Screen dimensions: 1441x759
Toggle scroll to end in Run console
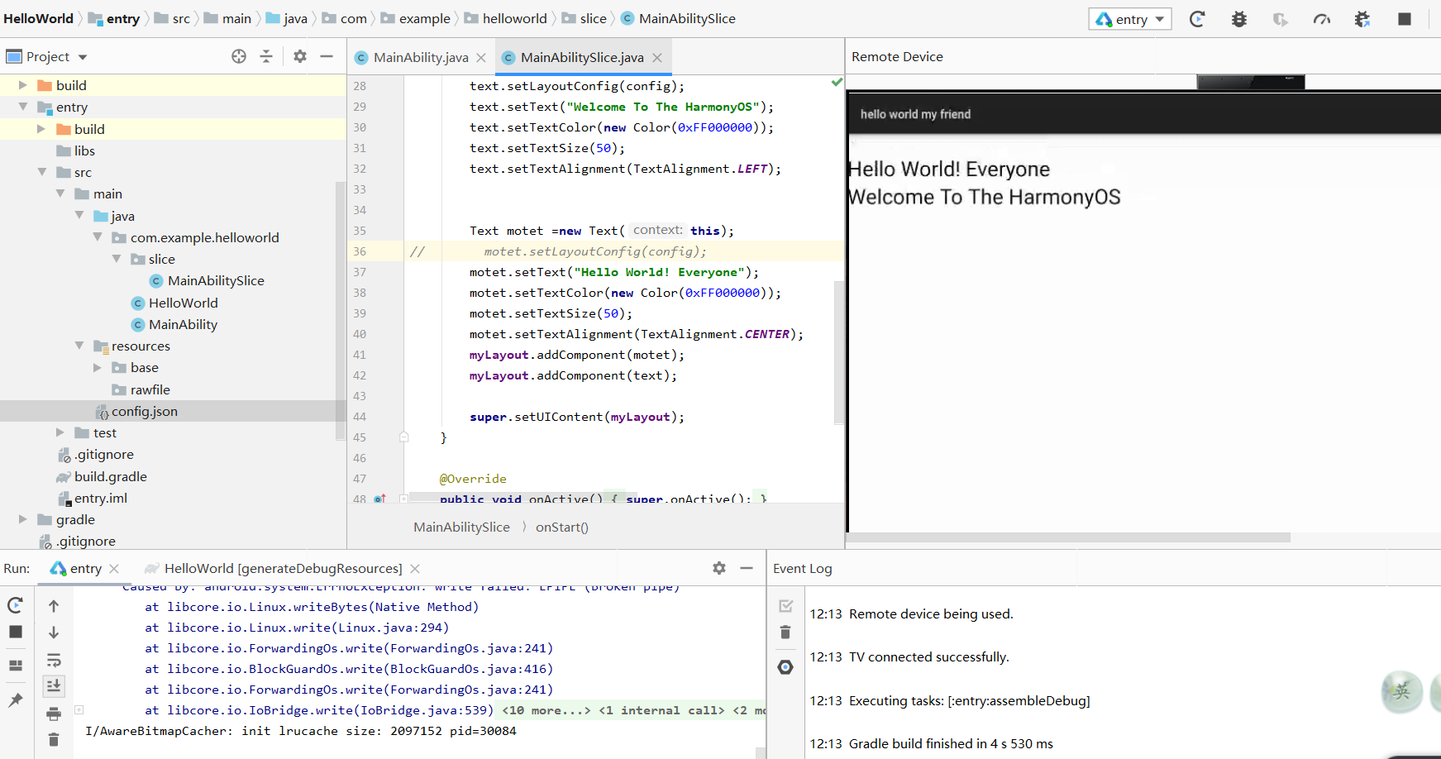pyautogui.click(x=54, y=685)
